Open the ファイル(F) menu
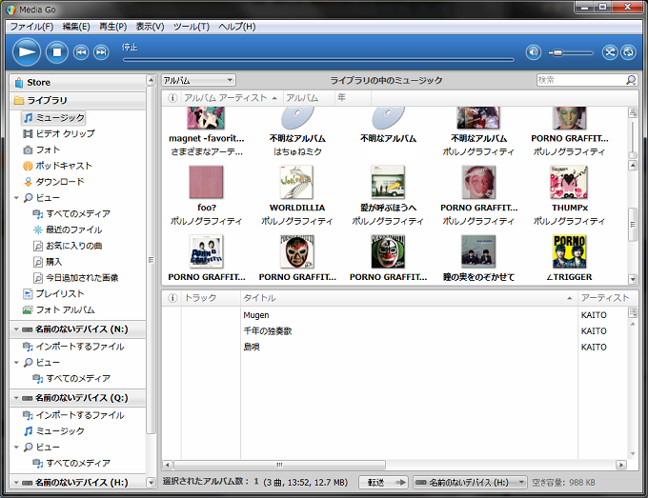This screenshot has height=498, width=648. pyautogui.click(x=31, y=27)
